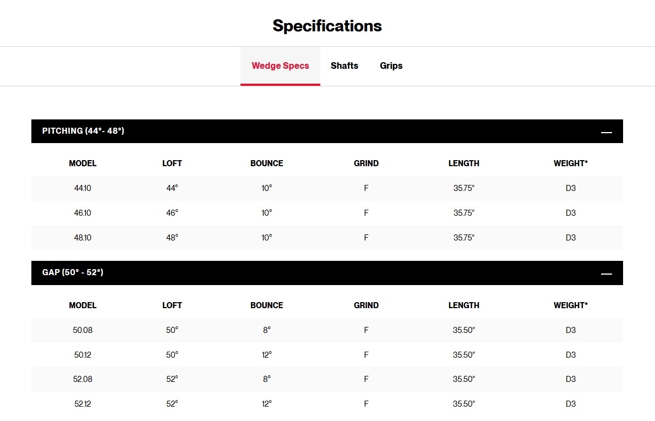Click model 46.10 row cell
The width and height of the screenshot is (655, 421).
tap(83, 213)
